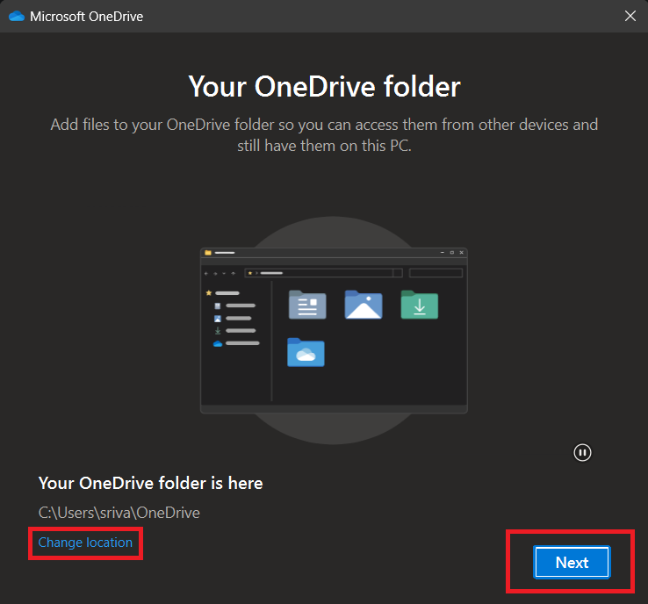Click the Next button
Screen dimensions: 648x604
coord(571,562)
